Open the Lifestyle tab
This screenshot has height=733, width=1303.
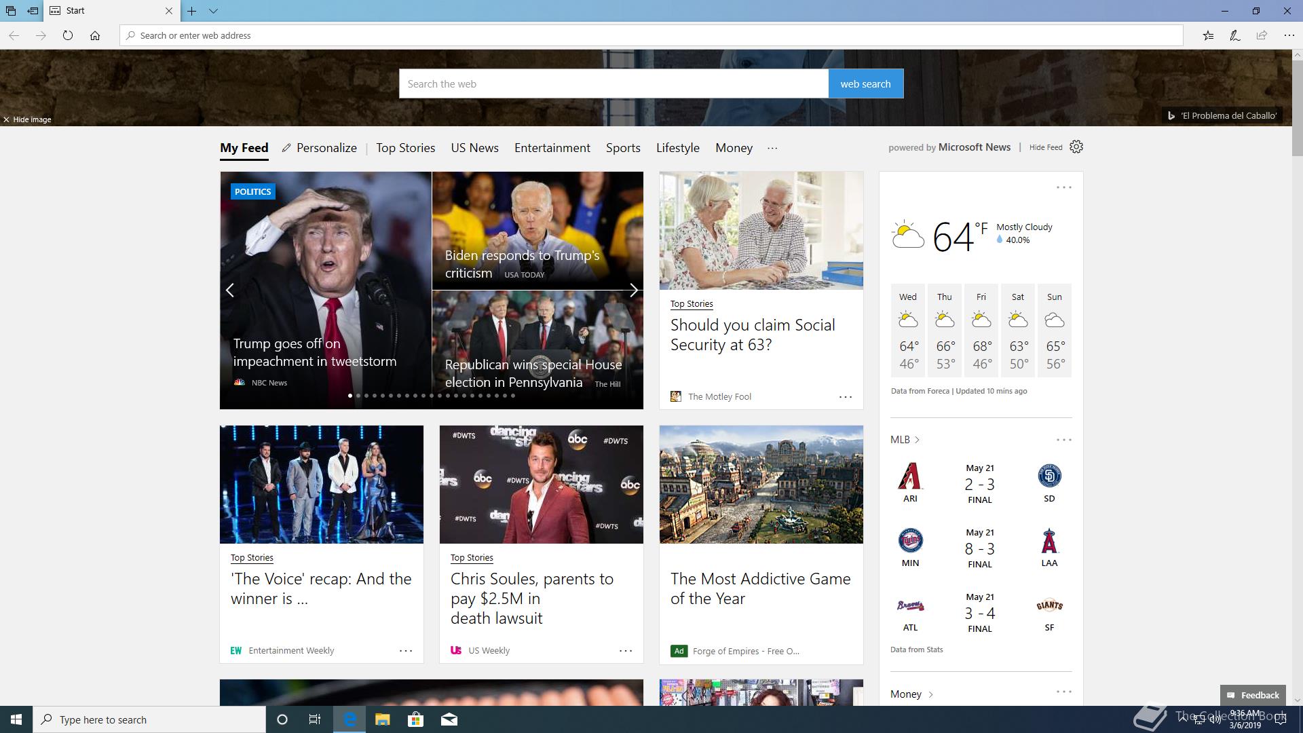pyautogui.click(x=678, y=148)
